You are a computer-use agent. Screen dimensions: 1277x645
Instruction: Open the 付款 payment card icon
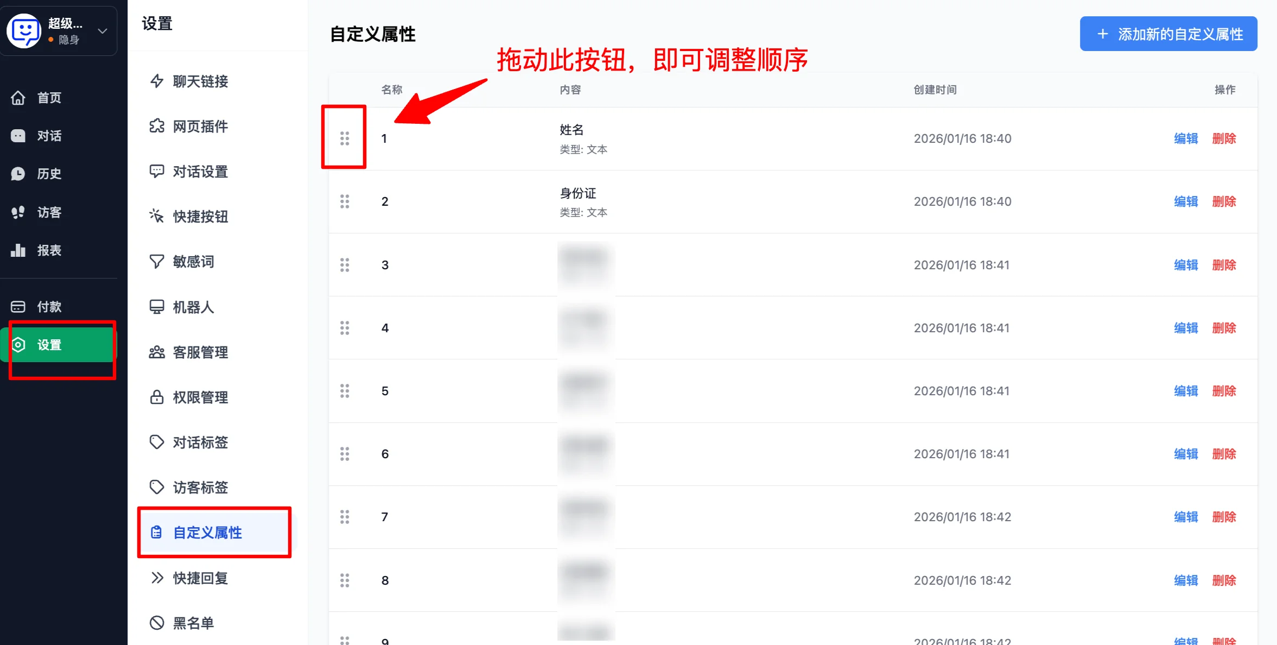(18, 307)
